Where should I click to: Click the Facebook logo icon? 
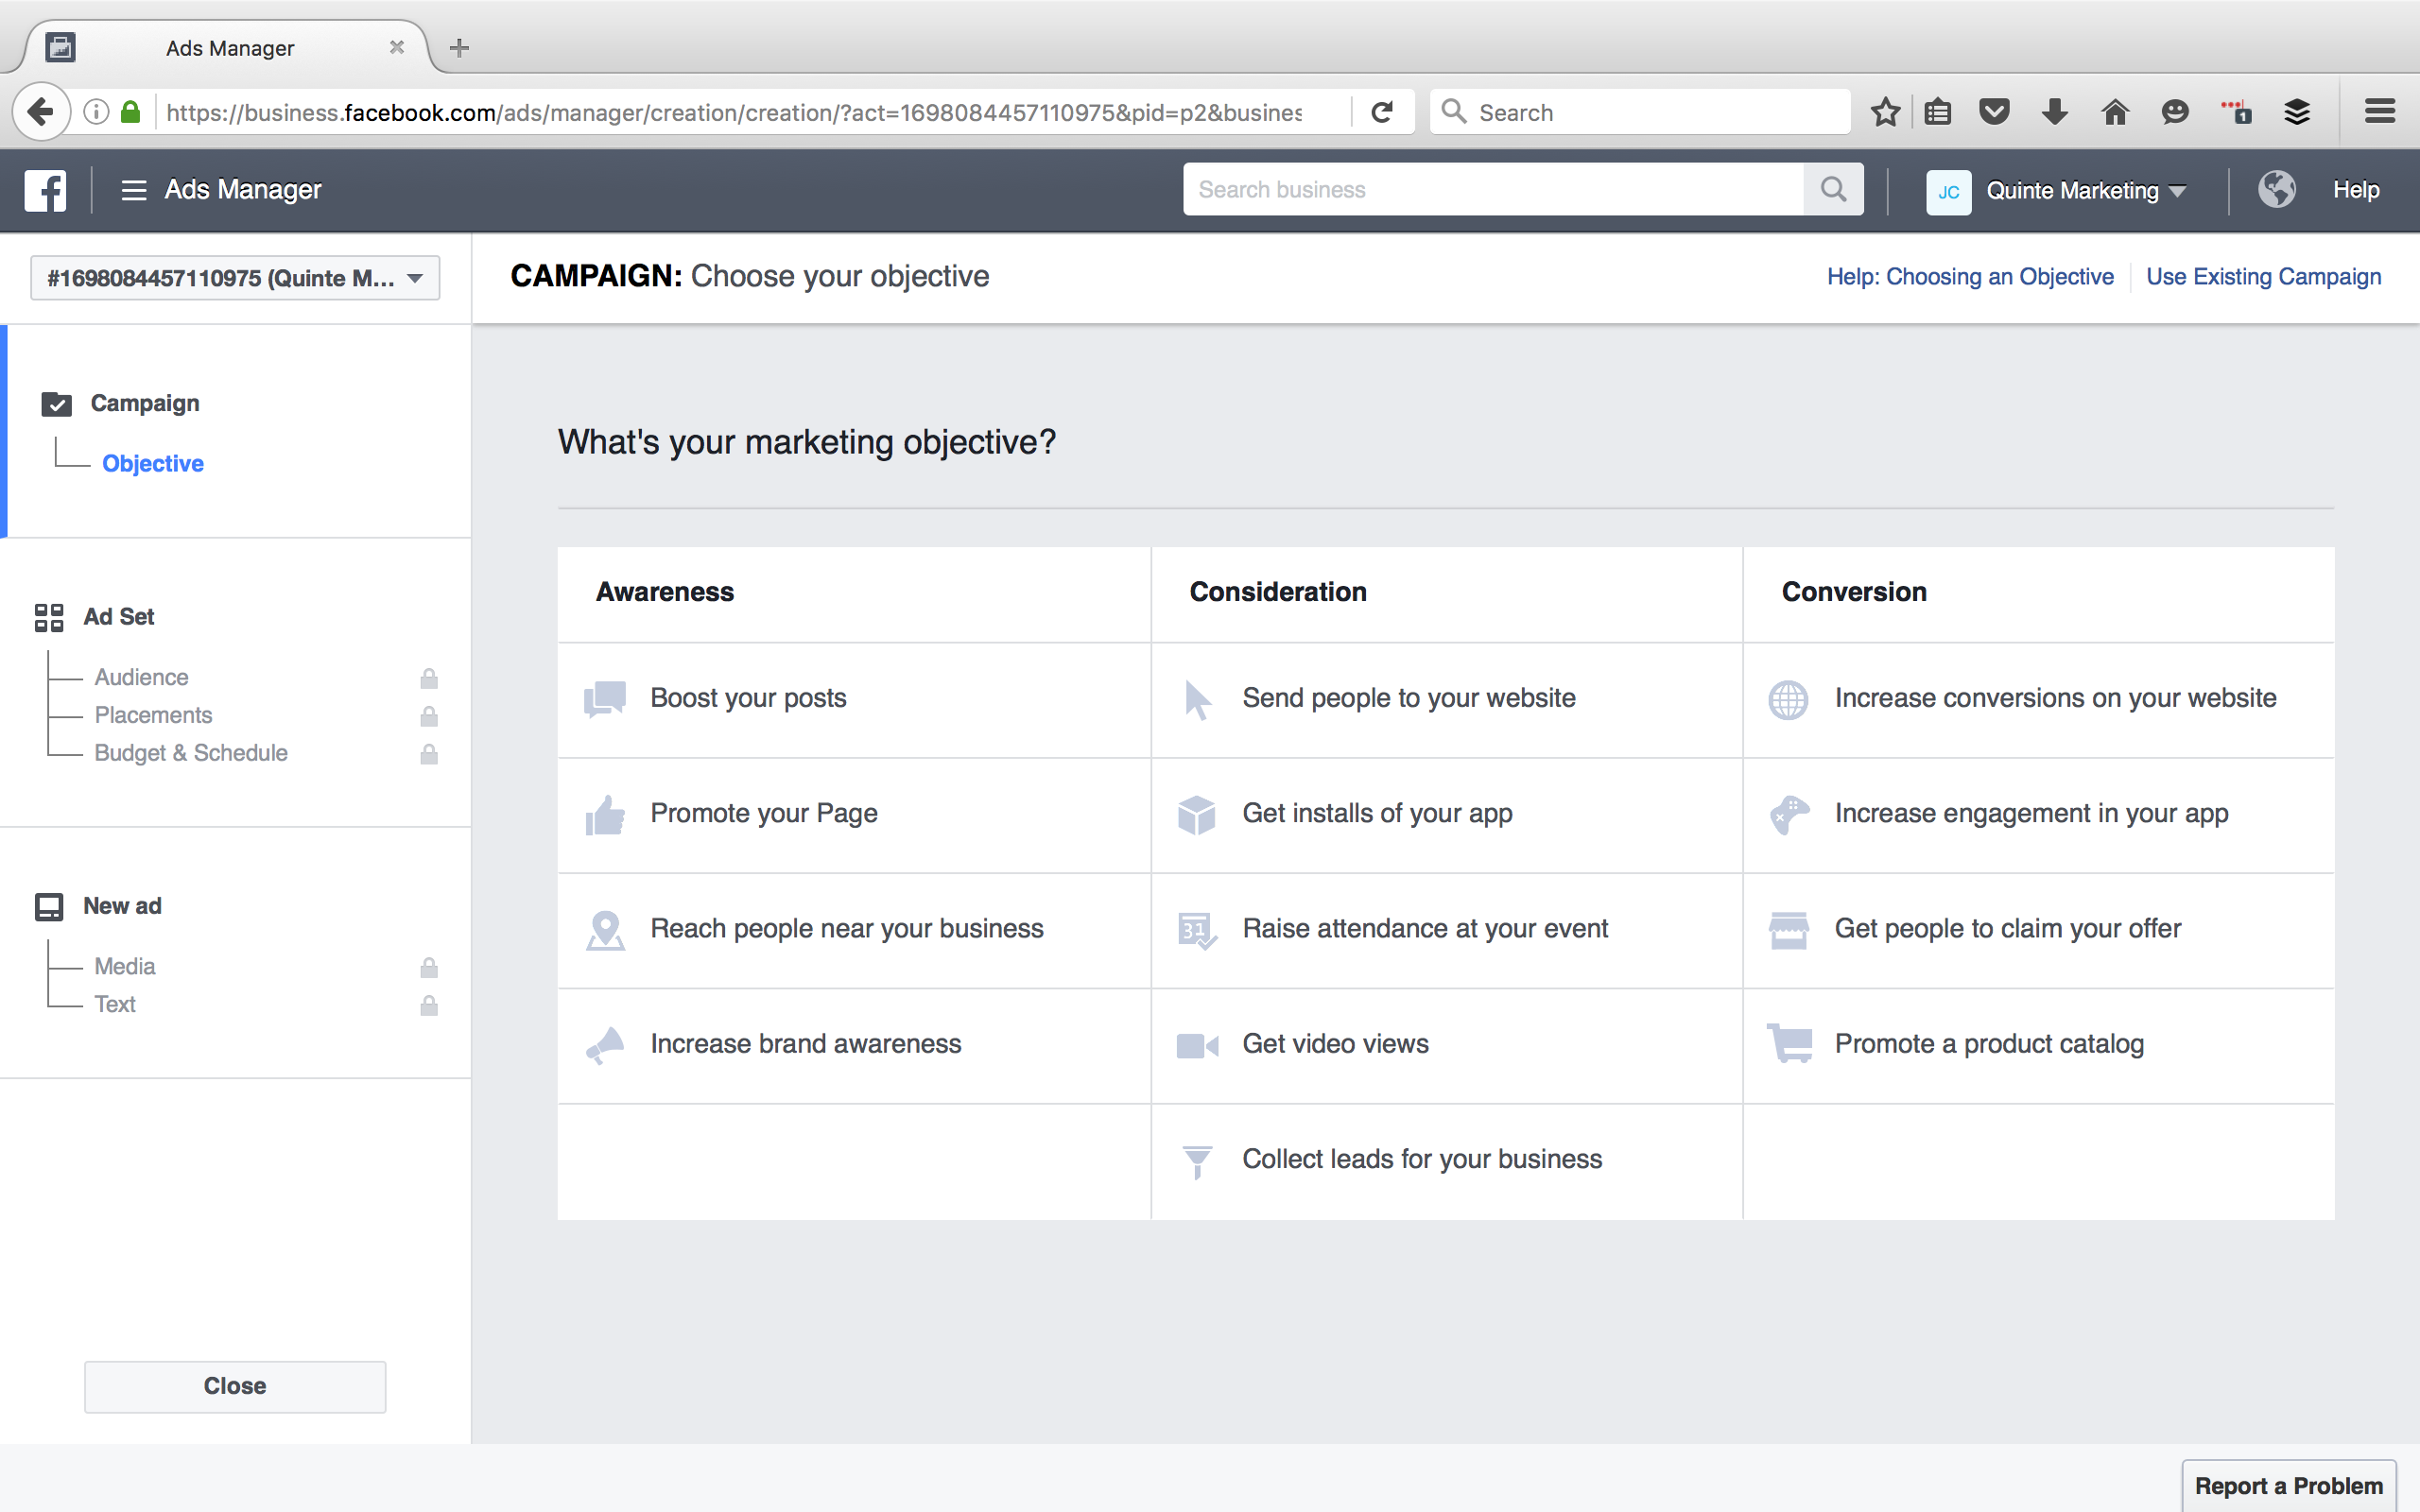click(46, 190)
